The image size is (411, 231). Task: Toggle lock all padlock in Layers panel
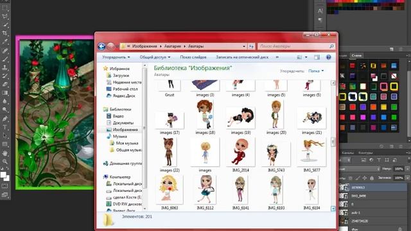click(x=372, y=178)
